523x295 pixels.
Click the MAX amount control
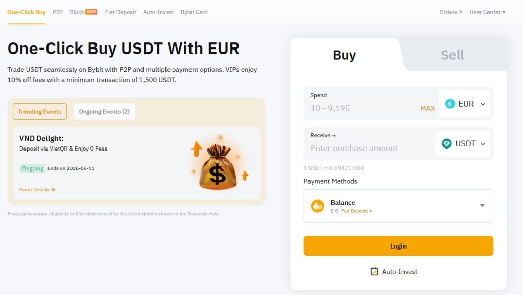427,108
